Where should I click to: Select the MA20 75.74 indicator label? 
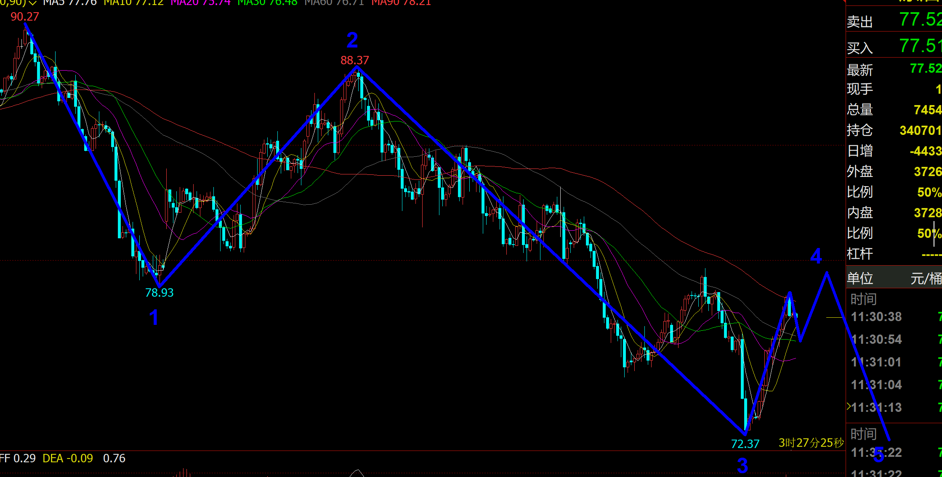coord(201,3)
